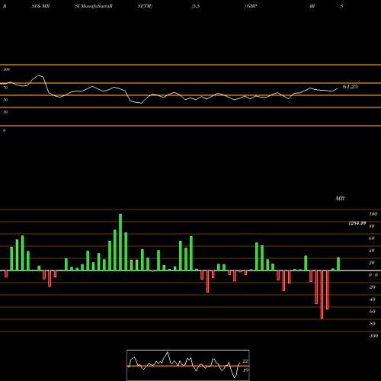Click the MR label above the bar chart
The height and width of the screenshot is (381, 381).
click(340, 198)
